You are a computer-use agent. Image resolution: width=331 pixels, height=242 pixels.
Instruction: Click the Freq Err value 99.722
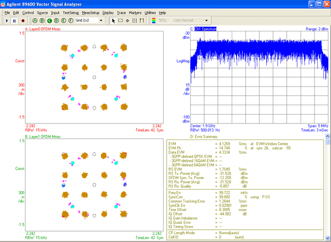pyautogui.click(x=225, y=192)
